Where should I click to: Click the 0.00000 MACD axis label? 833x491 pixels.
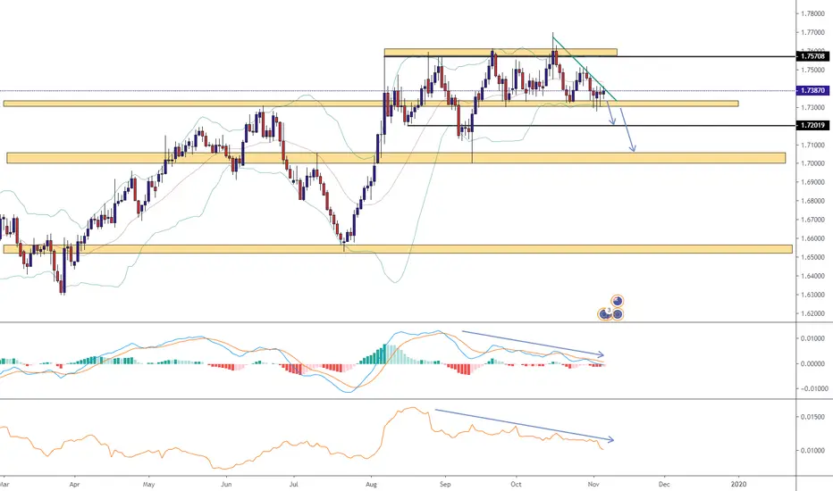[813, 364]
